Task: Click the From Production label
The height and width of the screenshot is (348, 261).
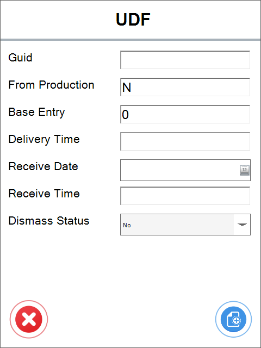Action: [x=51, y=85]
